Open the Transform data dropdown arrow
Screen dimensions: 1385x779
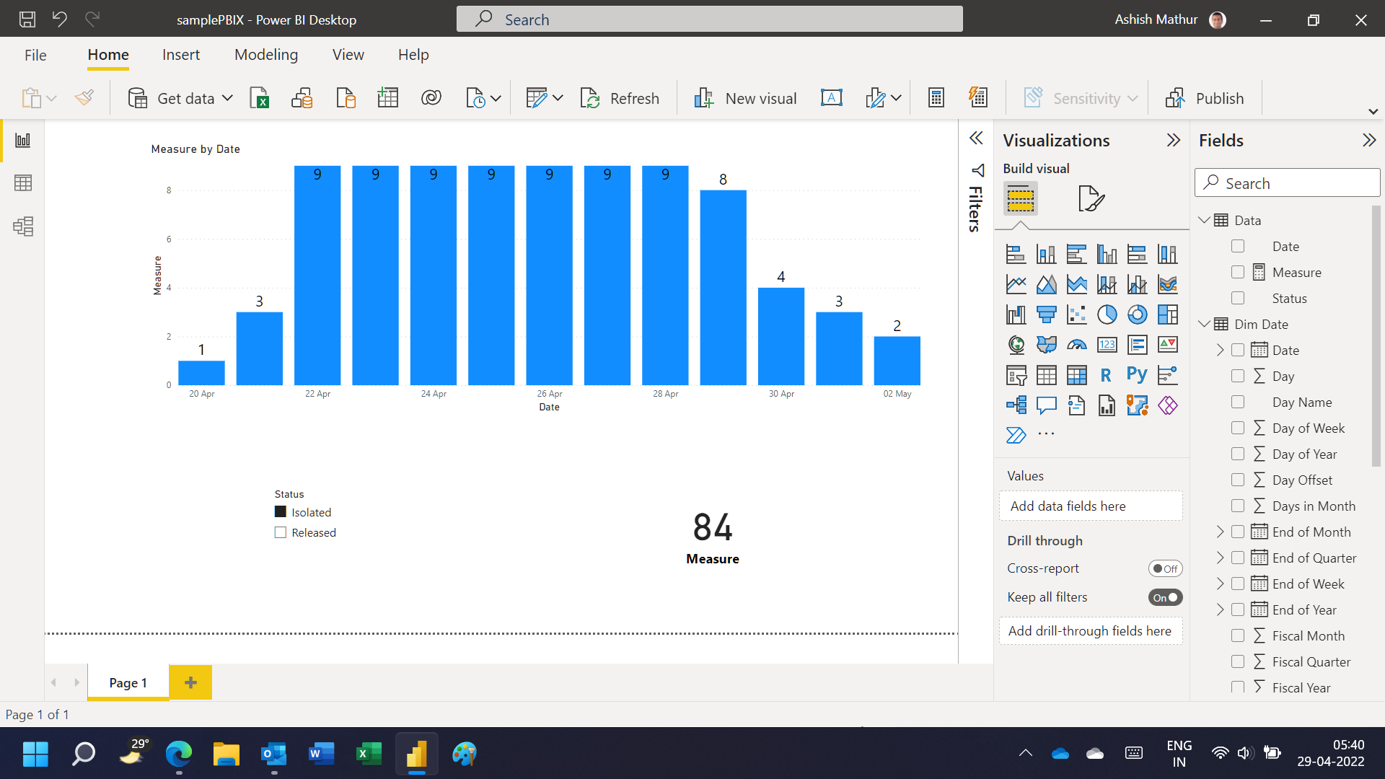tap(558, 98)
